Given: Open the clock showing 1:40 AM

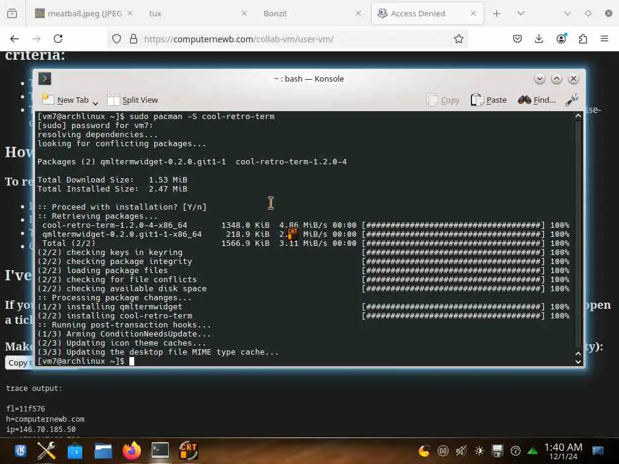Looking at the screenshot, I should [x=563, y=451].
